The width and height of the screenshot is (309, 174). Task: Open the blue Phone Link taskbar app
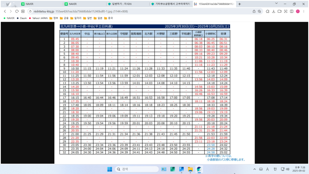pos(182,169)
